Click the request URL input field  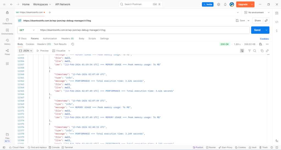(x=143, y=30)
